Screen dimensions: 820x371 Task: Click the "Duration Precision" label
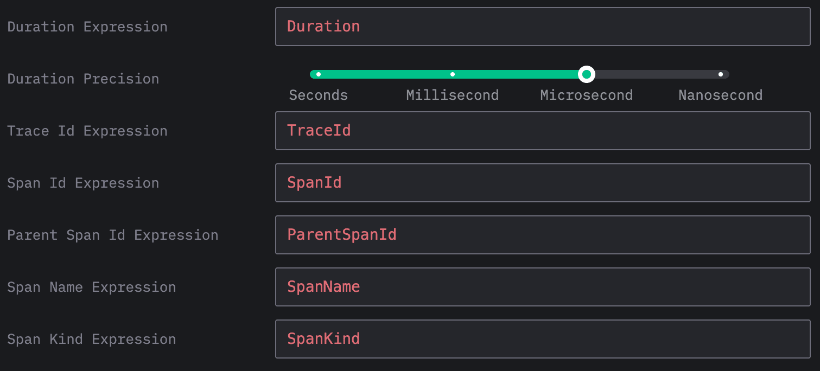point(83,79)
